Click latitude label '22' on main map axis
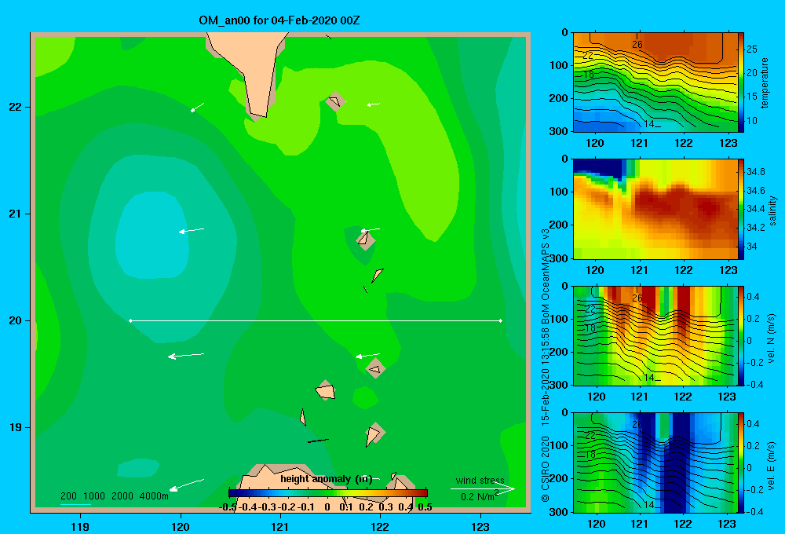Viewport: 785px width, 534px height. click(16, 107)
